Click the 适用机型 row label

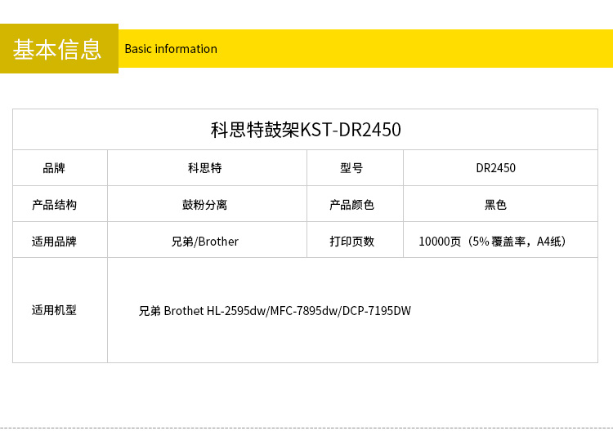coord(54,310)
